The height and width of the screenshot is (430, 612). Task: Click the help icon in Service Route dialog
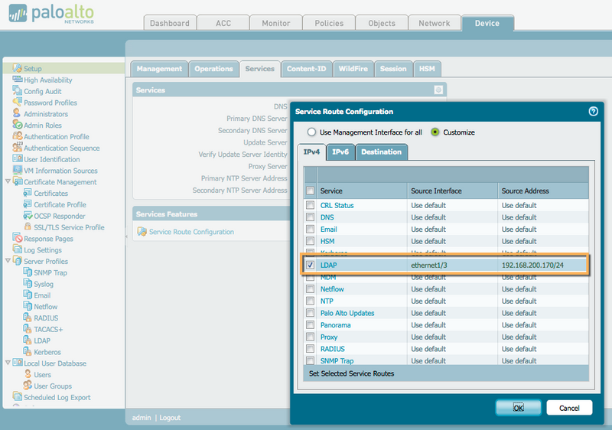click(x=593, y=111)
